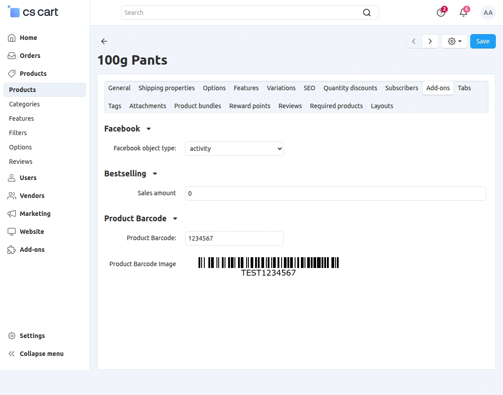
Task: Click the Products tag icon
Action: [12, 74]
